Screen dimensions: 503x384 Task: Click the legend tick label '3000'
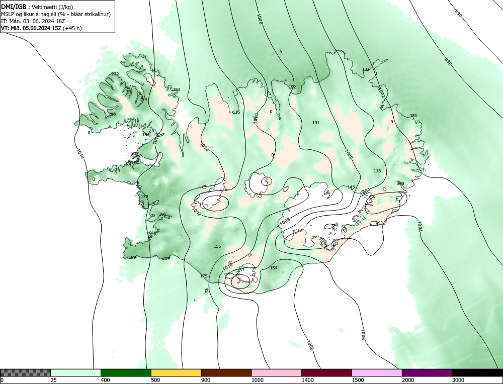(x=458, y=380)
